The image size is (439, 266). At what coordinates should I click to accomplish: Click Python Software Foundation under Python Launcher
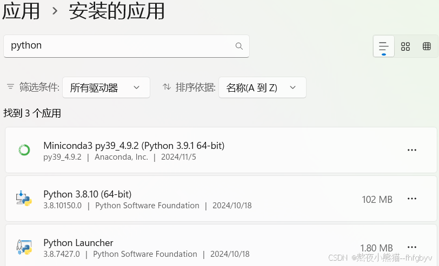[145, 254]
